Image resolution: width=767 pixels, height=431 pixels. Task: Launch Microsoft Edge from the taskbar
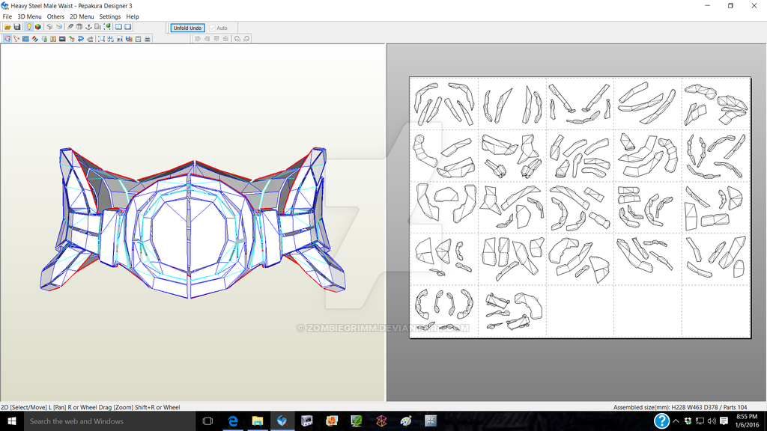pos(233,421)
